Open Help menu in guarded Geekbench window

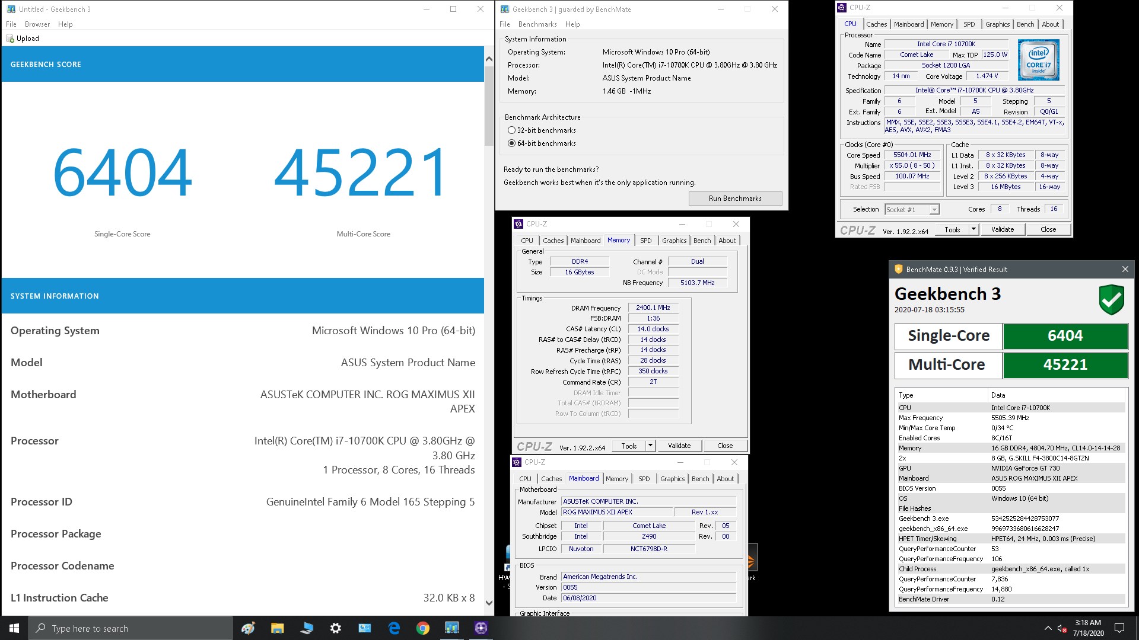(x=572, y=24)
